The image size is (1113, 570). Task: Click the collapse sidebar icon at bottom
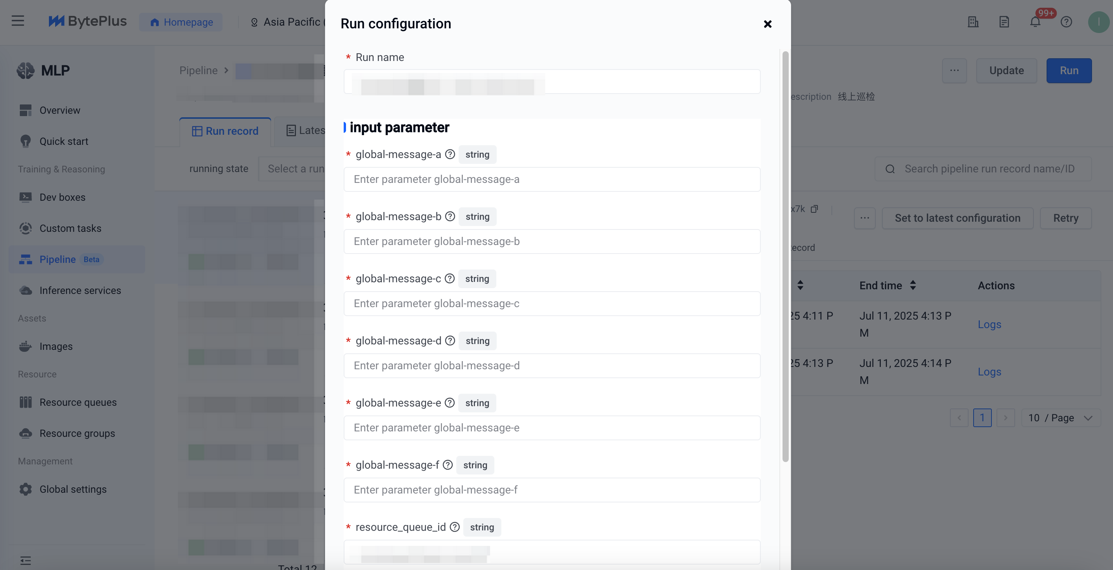click(26, 561)
